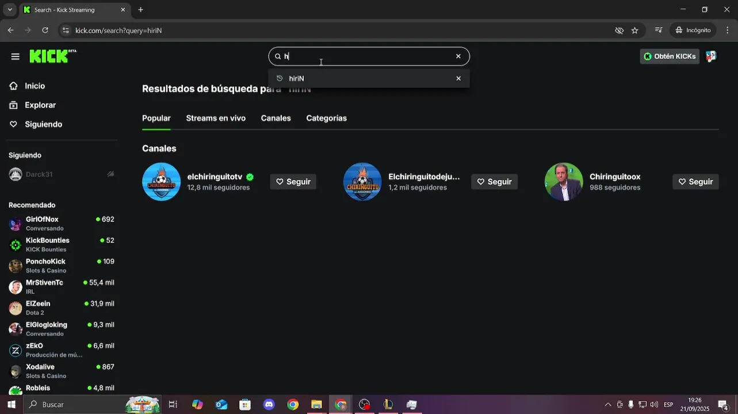Click GirlOfNox avatar icon
The width and height of the screenshot is (738, 414).
point(16,224)
